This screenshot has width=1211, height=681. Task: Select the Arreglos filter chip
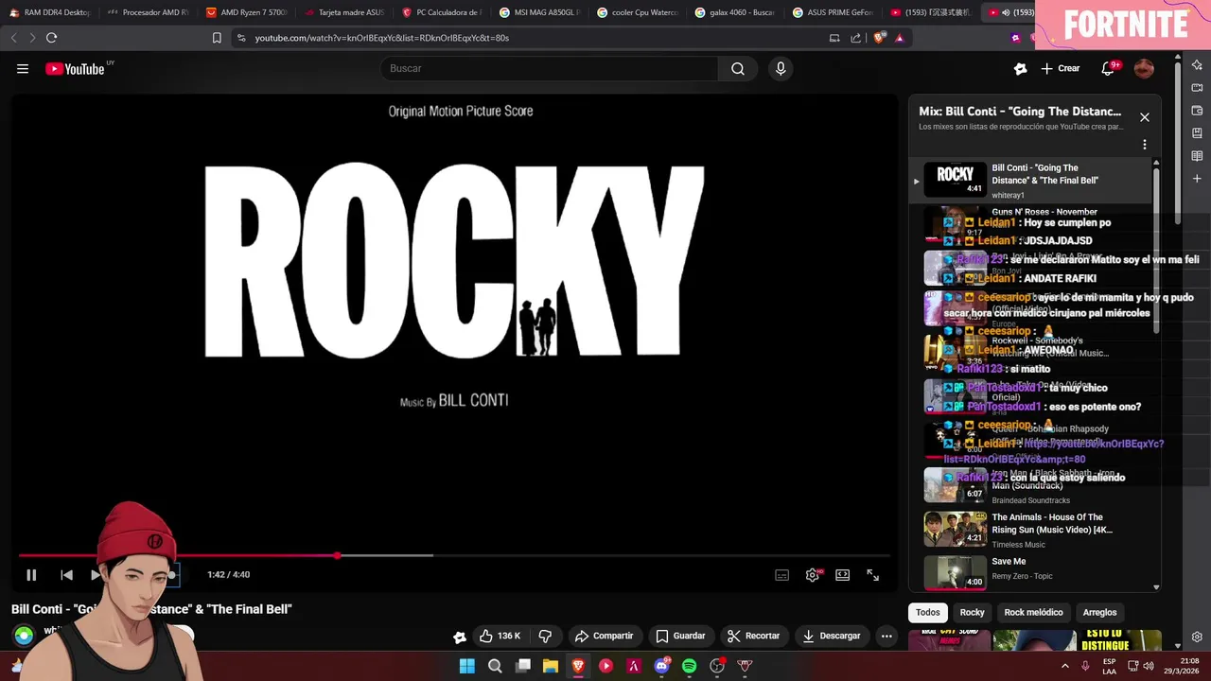pyautogui.click(x=1099, y=612)
